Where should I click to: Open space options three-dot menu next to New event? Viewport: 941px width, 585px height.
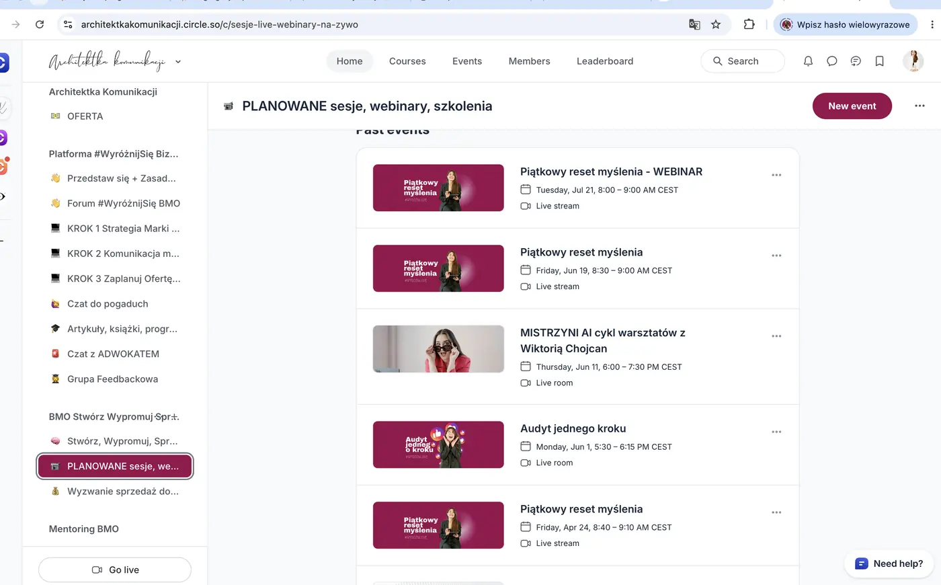[x=919, y=106]
